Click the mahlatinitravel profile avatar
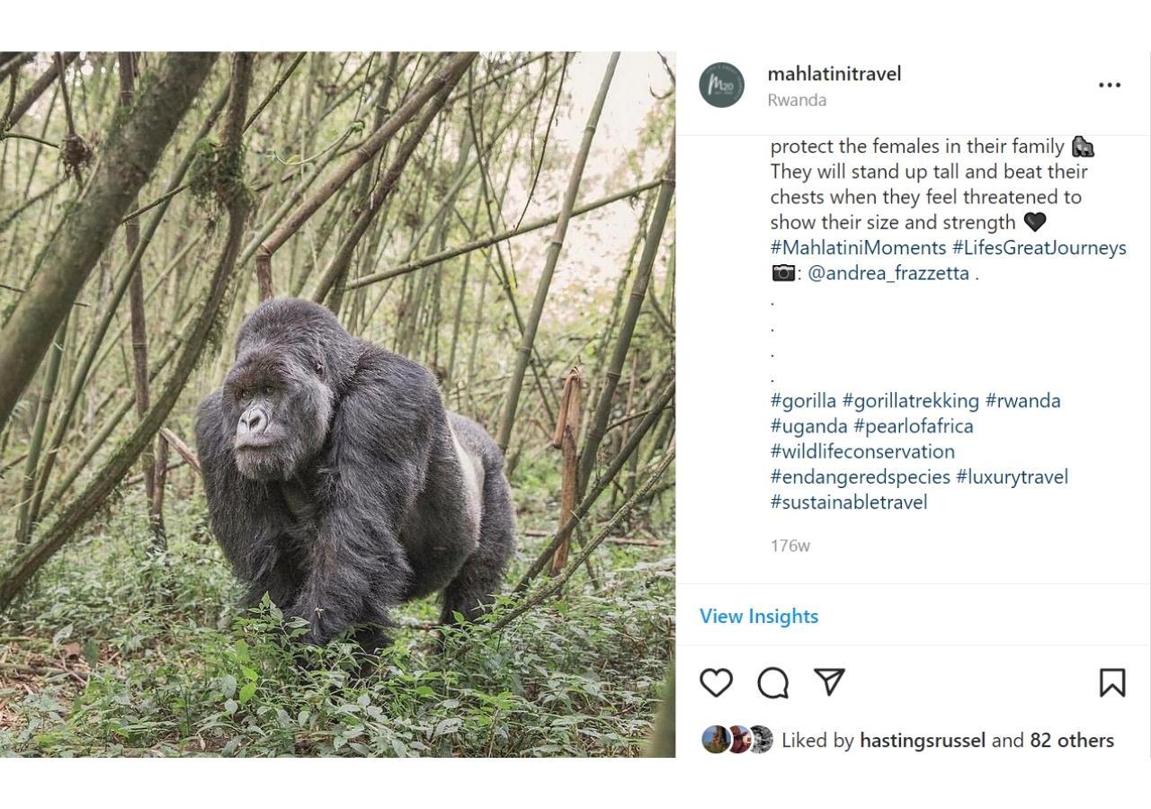This screenshot has width=1151, height=809. pyautogui.click(x=721, y=85)
